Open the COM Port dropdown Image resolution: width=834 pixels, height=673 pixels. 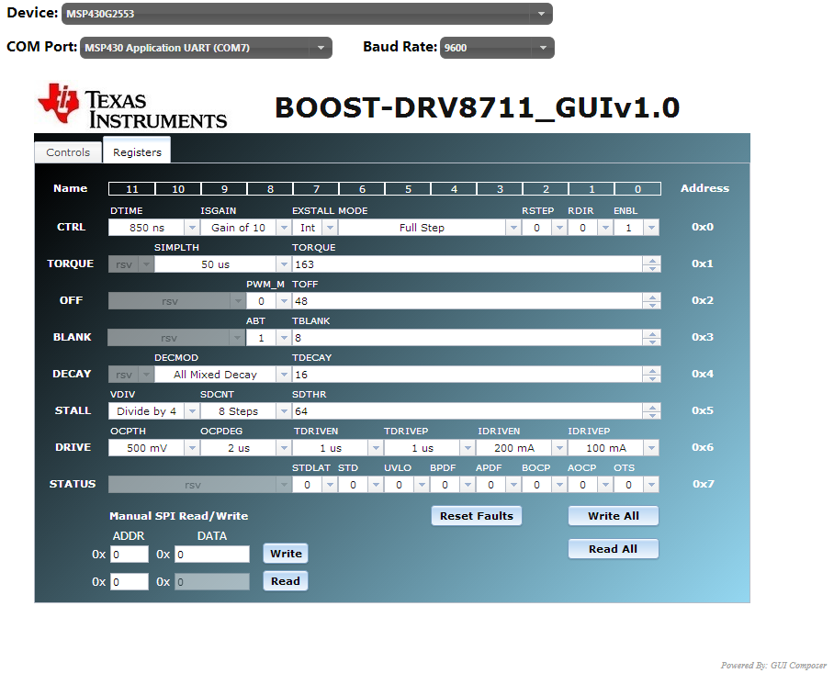(206, 48)
